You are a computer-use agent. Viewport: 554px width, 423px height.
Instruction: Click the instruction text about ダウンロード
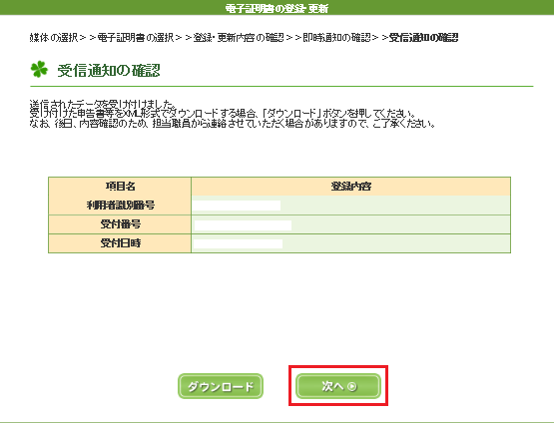223,114
